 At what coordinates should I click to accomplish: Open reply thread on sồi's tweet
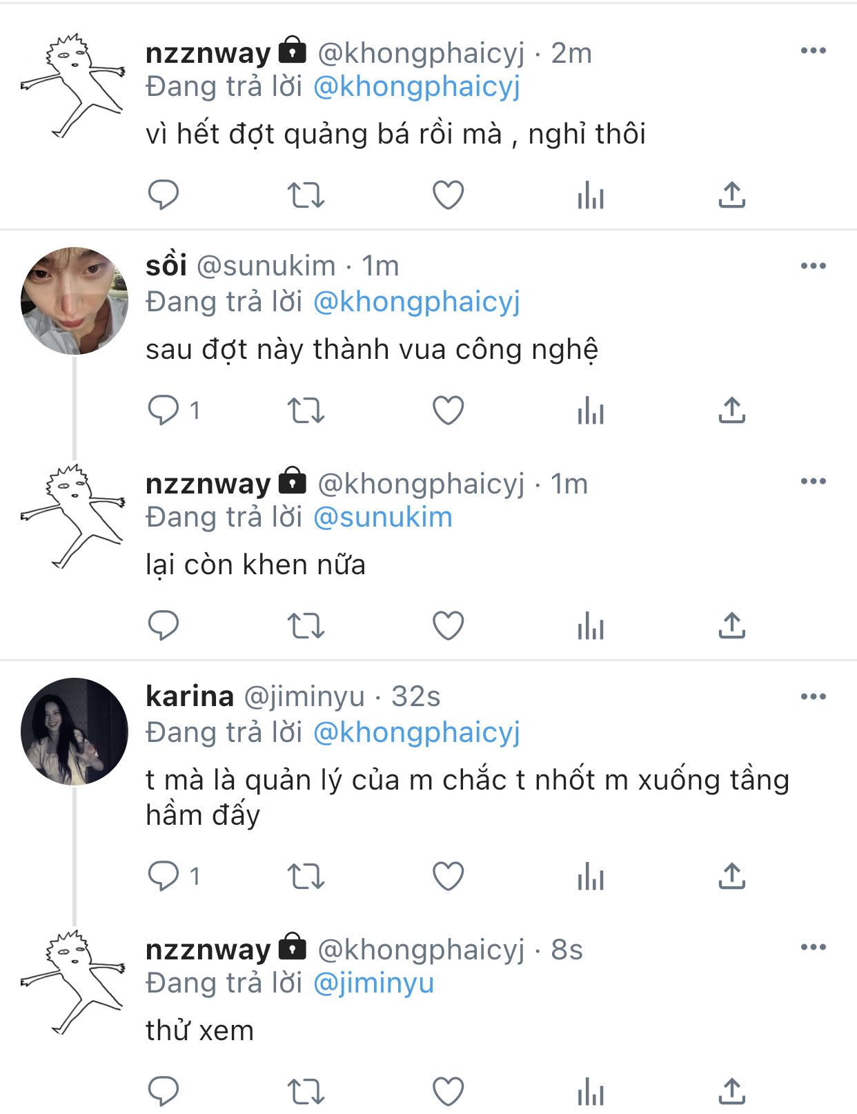[x=164, y=411]
